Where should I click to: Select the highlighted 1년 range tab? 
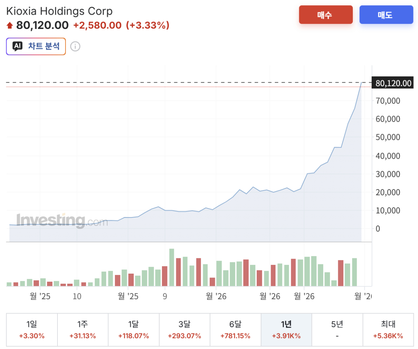pos(286,330)
